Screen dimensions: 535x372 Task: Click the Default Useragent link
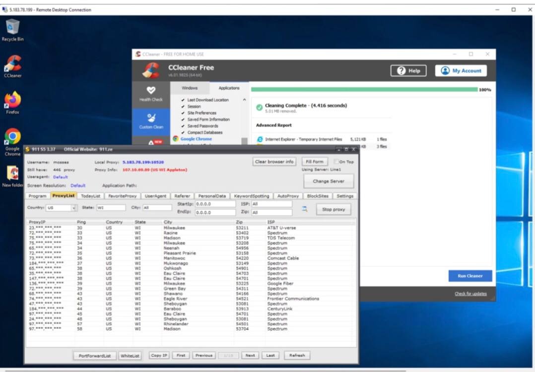[61, 177]
